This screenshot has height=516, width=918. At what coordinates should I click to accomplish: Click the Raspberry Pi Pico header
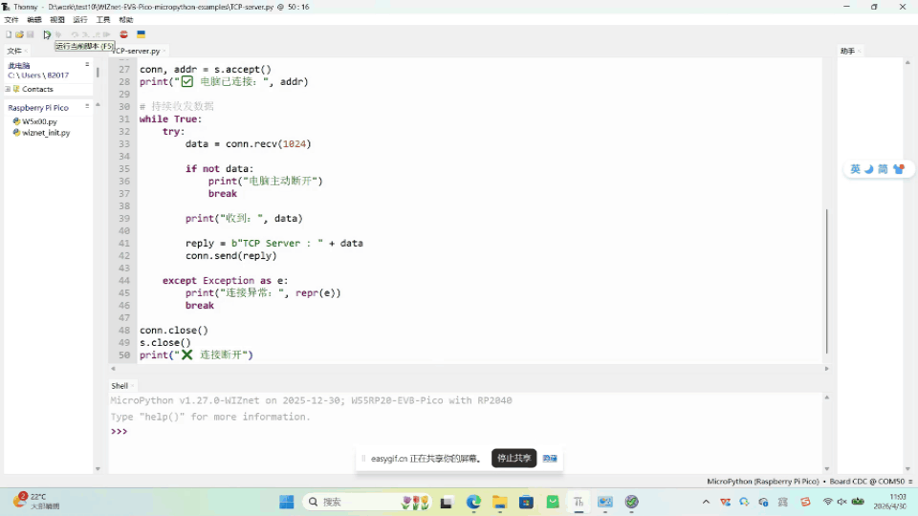coord(38,108)
